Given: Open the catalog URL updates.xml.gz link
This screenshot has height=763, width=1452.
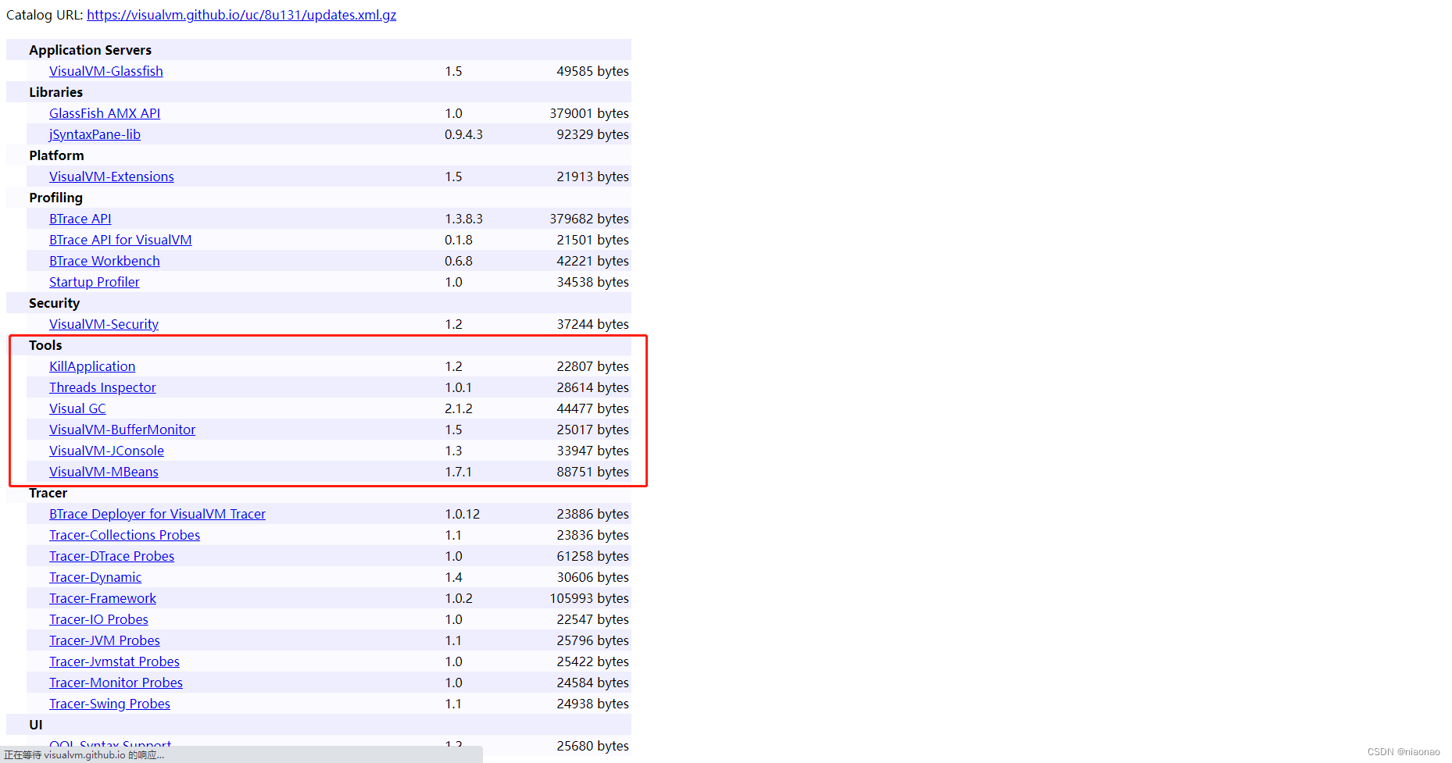Looking at the screenshot, I should 241,15.
